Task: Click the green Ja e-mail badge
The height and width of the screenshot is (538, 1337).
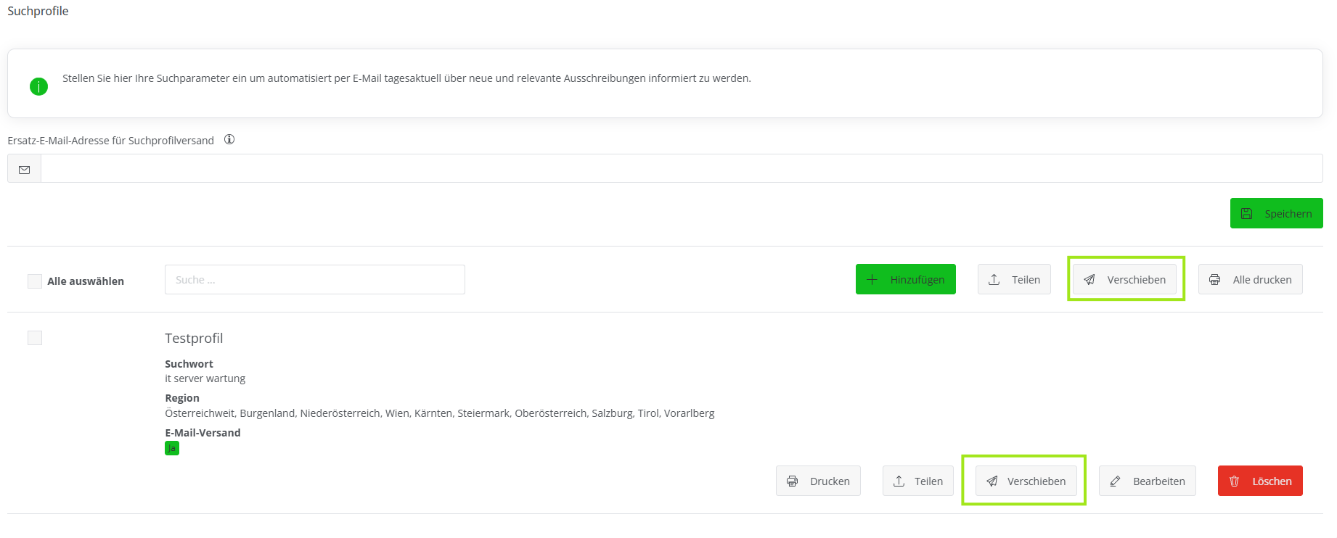Action: [x=172, y=448]
